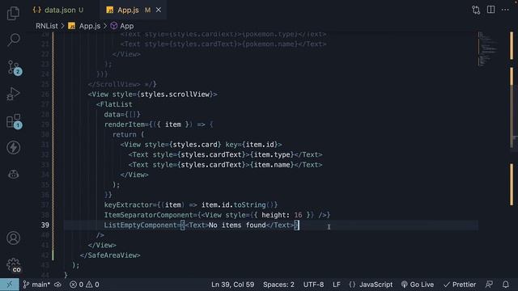The height and width of the screenshot is (291, 518).
Task: Click the Prettier status item
Action: click(460, 285)
